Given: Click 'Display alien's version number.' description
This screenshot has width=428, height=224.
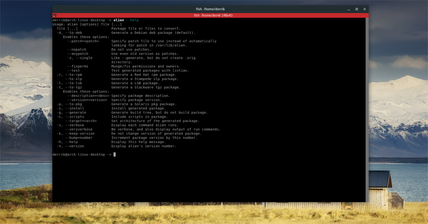Looking at the screenshot, I should (x=144, y=146).
